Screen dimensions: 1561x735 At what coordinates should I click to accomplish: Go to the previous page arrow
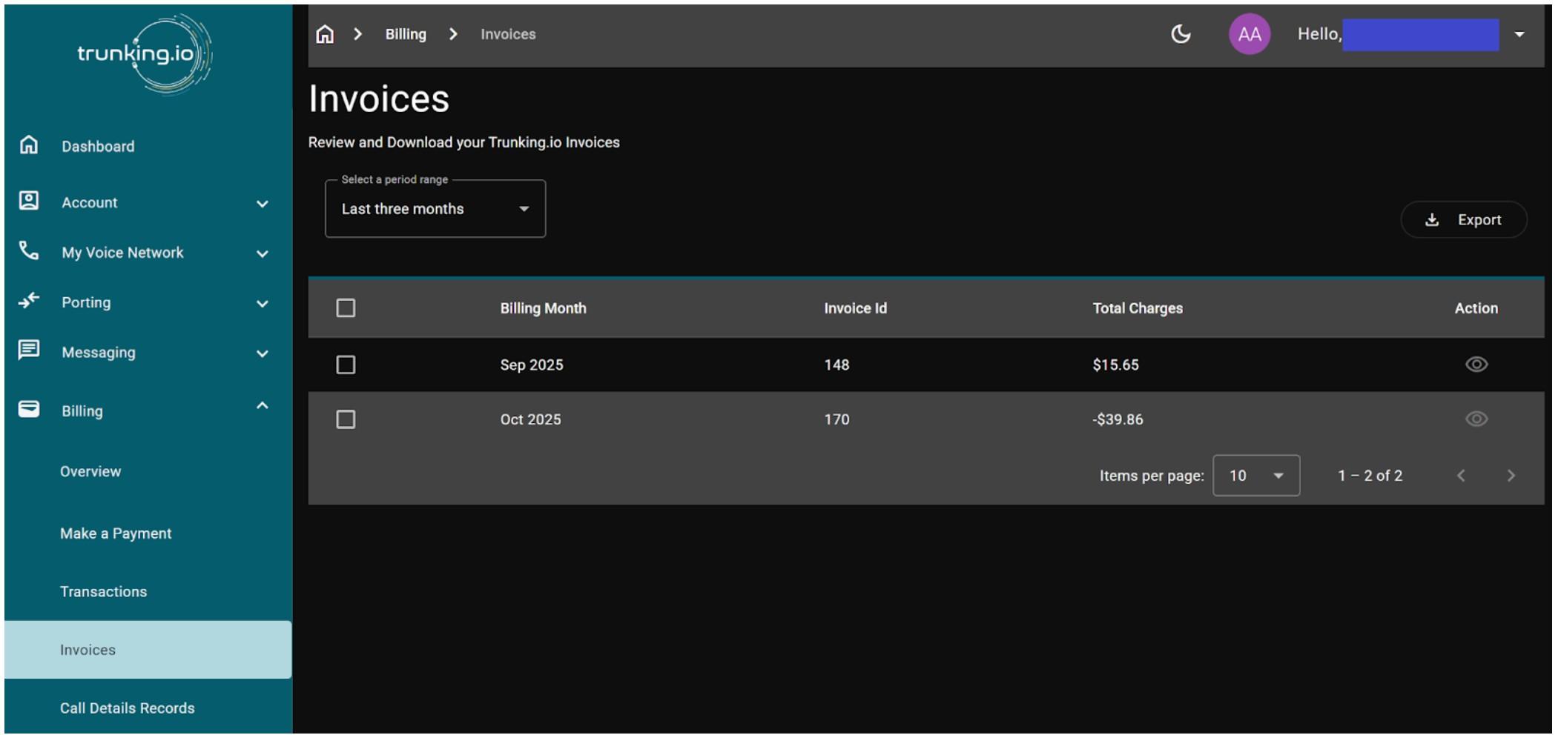[1461, 476]
